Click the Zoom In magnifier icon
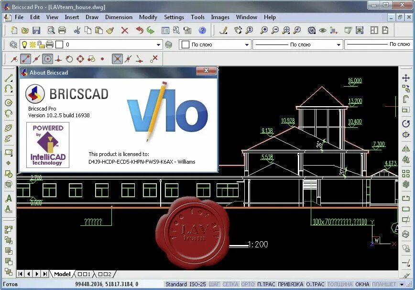This screenshot has width=415, height=290. pos(264,30)
